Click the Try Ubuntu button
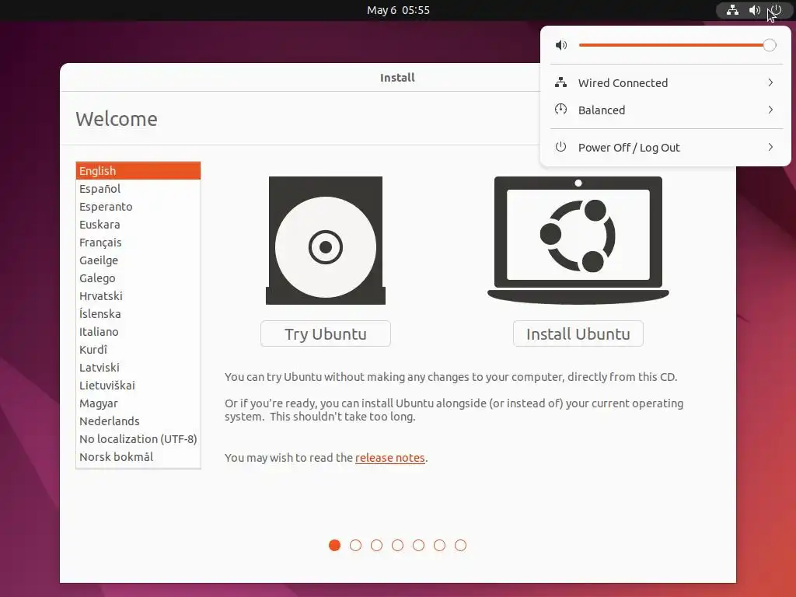Image resolution: width=796 pixels, height=597 pixels. pyautogui.click(x=326, y=333)
